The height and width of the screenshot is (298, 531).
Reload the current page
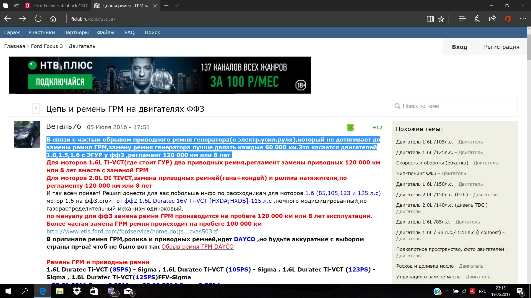point(38,19)
